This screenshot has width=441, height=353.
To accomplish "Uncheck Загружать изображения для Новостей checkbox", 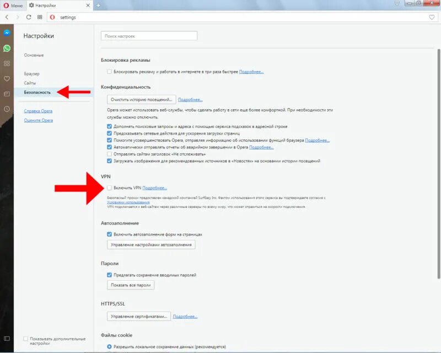I will click(x=109, y=161).
